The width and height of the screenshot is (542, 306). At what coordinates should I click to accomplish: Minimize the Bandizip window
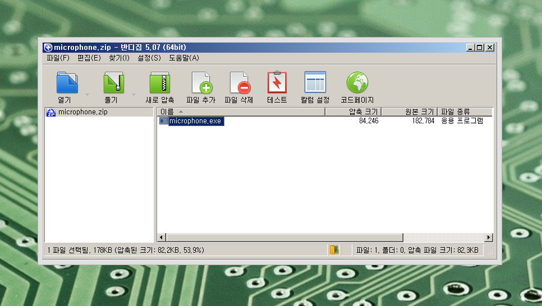(x=470, y=48)
